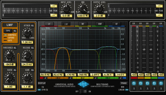
Task: Click the -34.8 dB threshold value field
Action: tap(10, 64)
